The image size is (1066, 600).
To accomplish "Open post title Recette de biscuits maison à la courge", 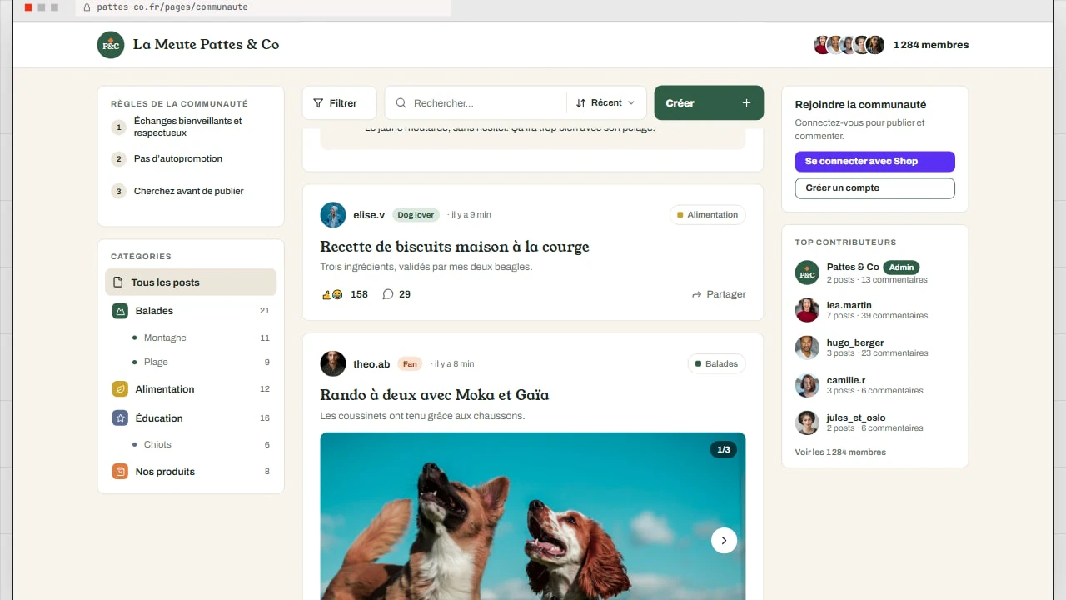I will 455,247.
